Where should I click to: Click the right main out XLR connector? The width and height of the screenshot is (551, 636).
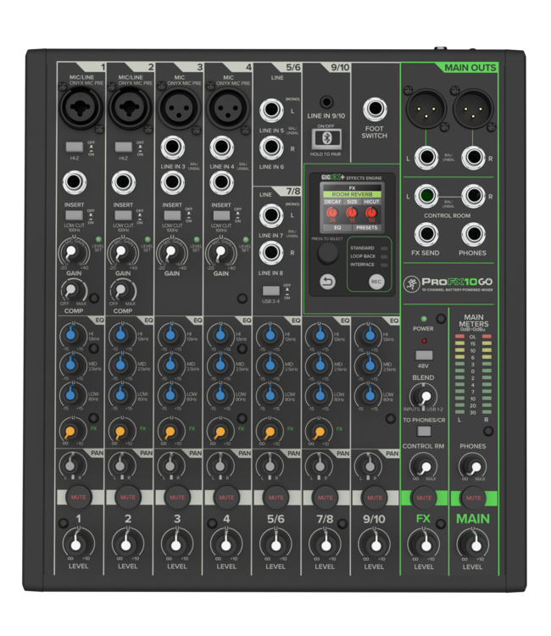point(473,109)
